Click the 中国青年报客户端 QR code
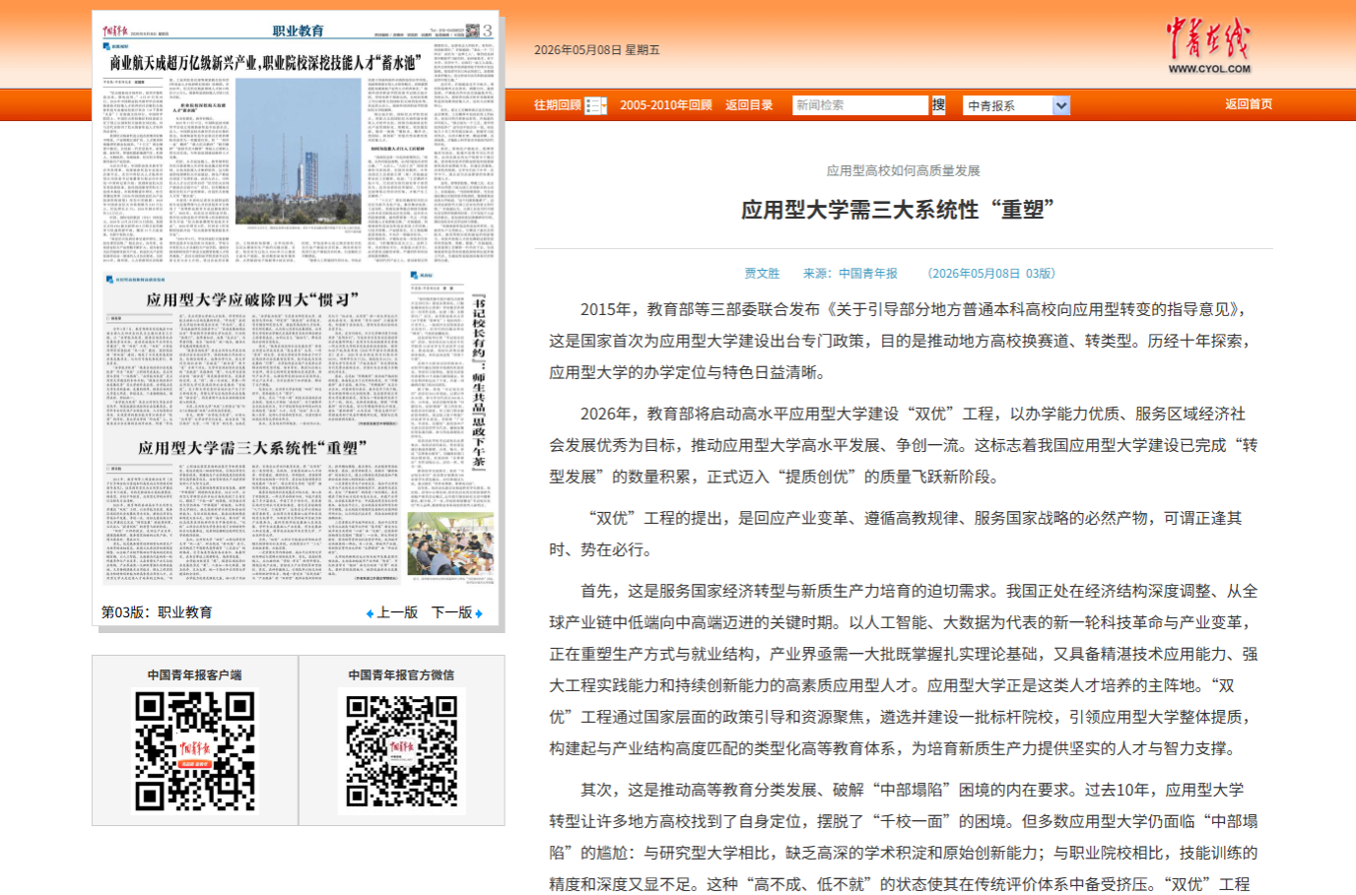 195,751
